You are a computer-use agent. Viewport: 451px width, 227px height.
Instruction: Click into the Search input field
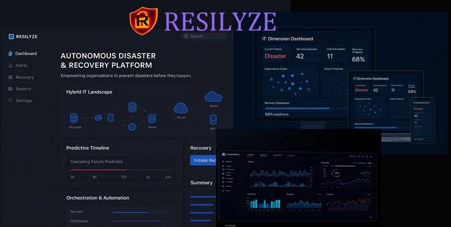click(206, 36)
